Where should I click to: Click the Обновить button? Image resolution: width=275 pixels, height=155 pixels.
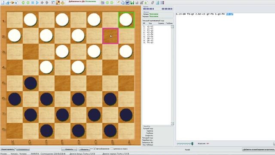pyautogui.click(x=84, y=149)
